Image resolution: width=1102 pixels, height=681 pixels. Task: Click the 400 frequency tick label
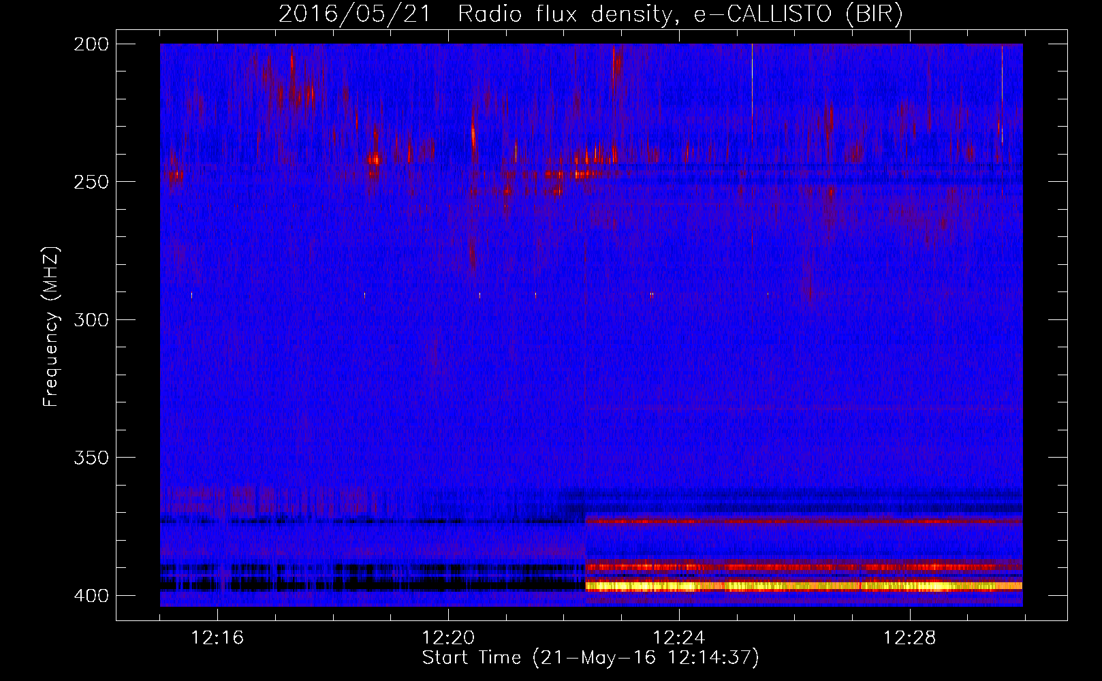pyautogui.click(x=91, y=596)
